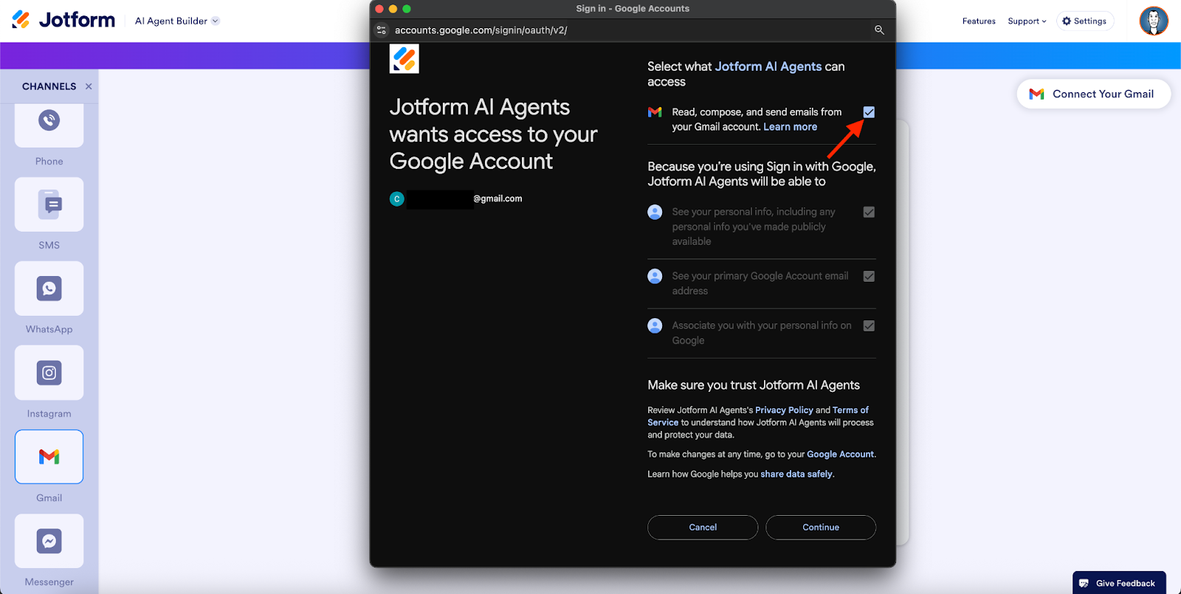Select the SMS channel icon
The width and height of the screenshot is (1181, 594).
49,204
